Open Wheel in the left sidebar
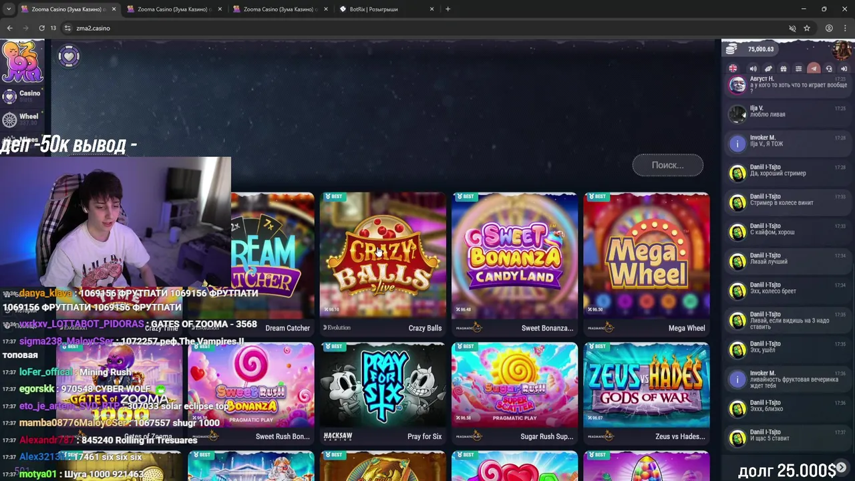Screen dimensions: 855x481 click(x=21, y=118)
